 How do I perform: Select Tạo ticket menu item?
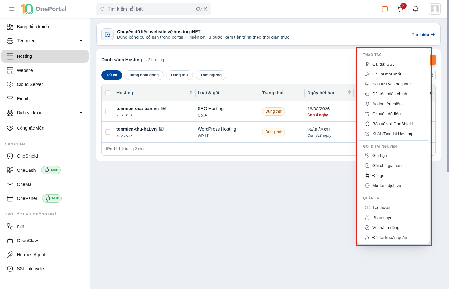394,208
